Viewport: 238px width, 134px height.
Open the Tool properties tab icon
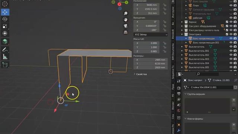179,81
